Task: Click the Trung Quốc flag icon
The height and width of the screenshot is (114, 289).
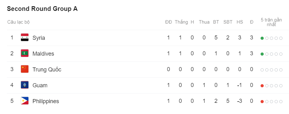Action: [x=24, y=69]
